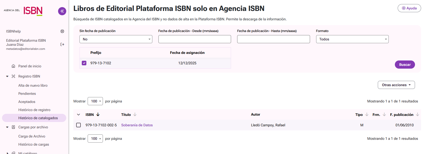429x154 pixels.
Task: Open the Otras acciones dropdown
Action: [396, 85]
